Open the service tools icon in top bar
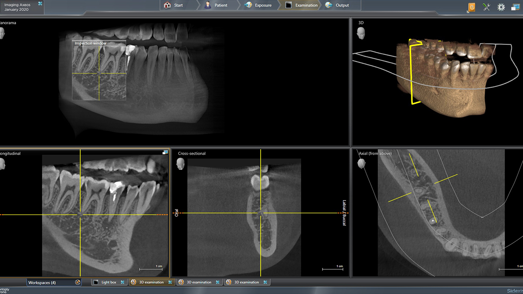 (486, 7)
